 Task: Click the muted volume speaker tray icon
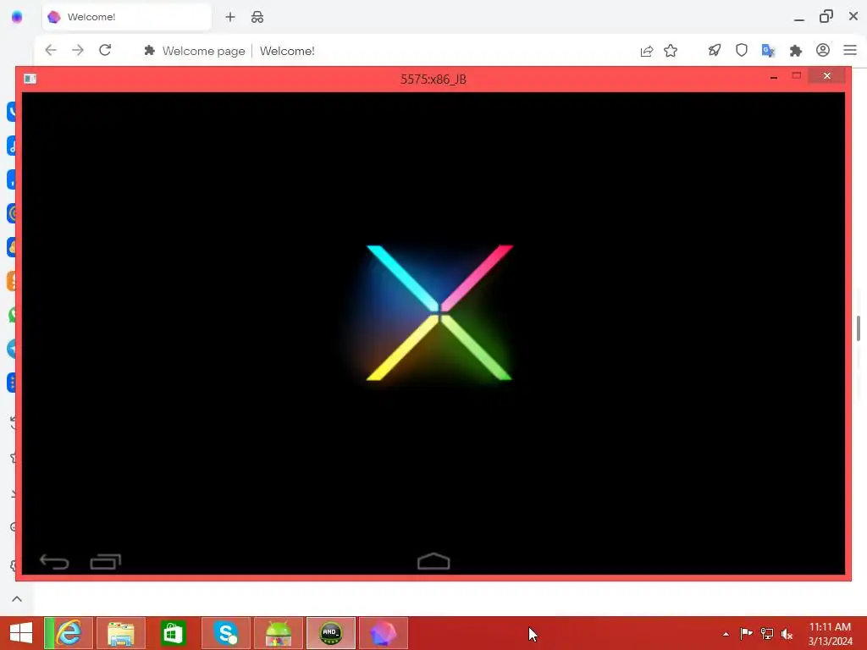pyautogui.click(x=787, y=633)
